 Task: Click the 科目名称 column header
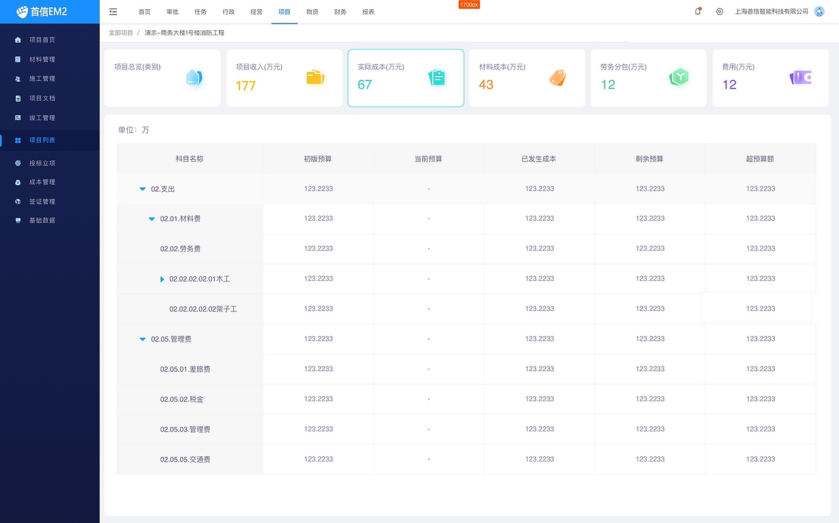(189, 159)
